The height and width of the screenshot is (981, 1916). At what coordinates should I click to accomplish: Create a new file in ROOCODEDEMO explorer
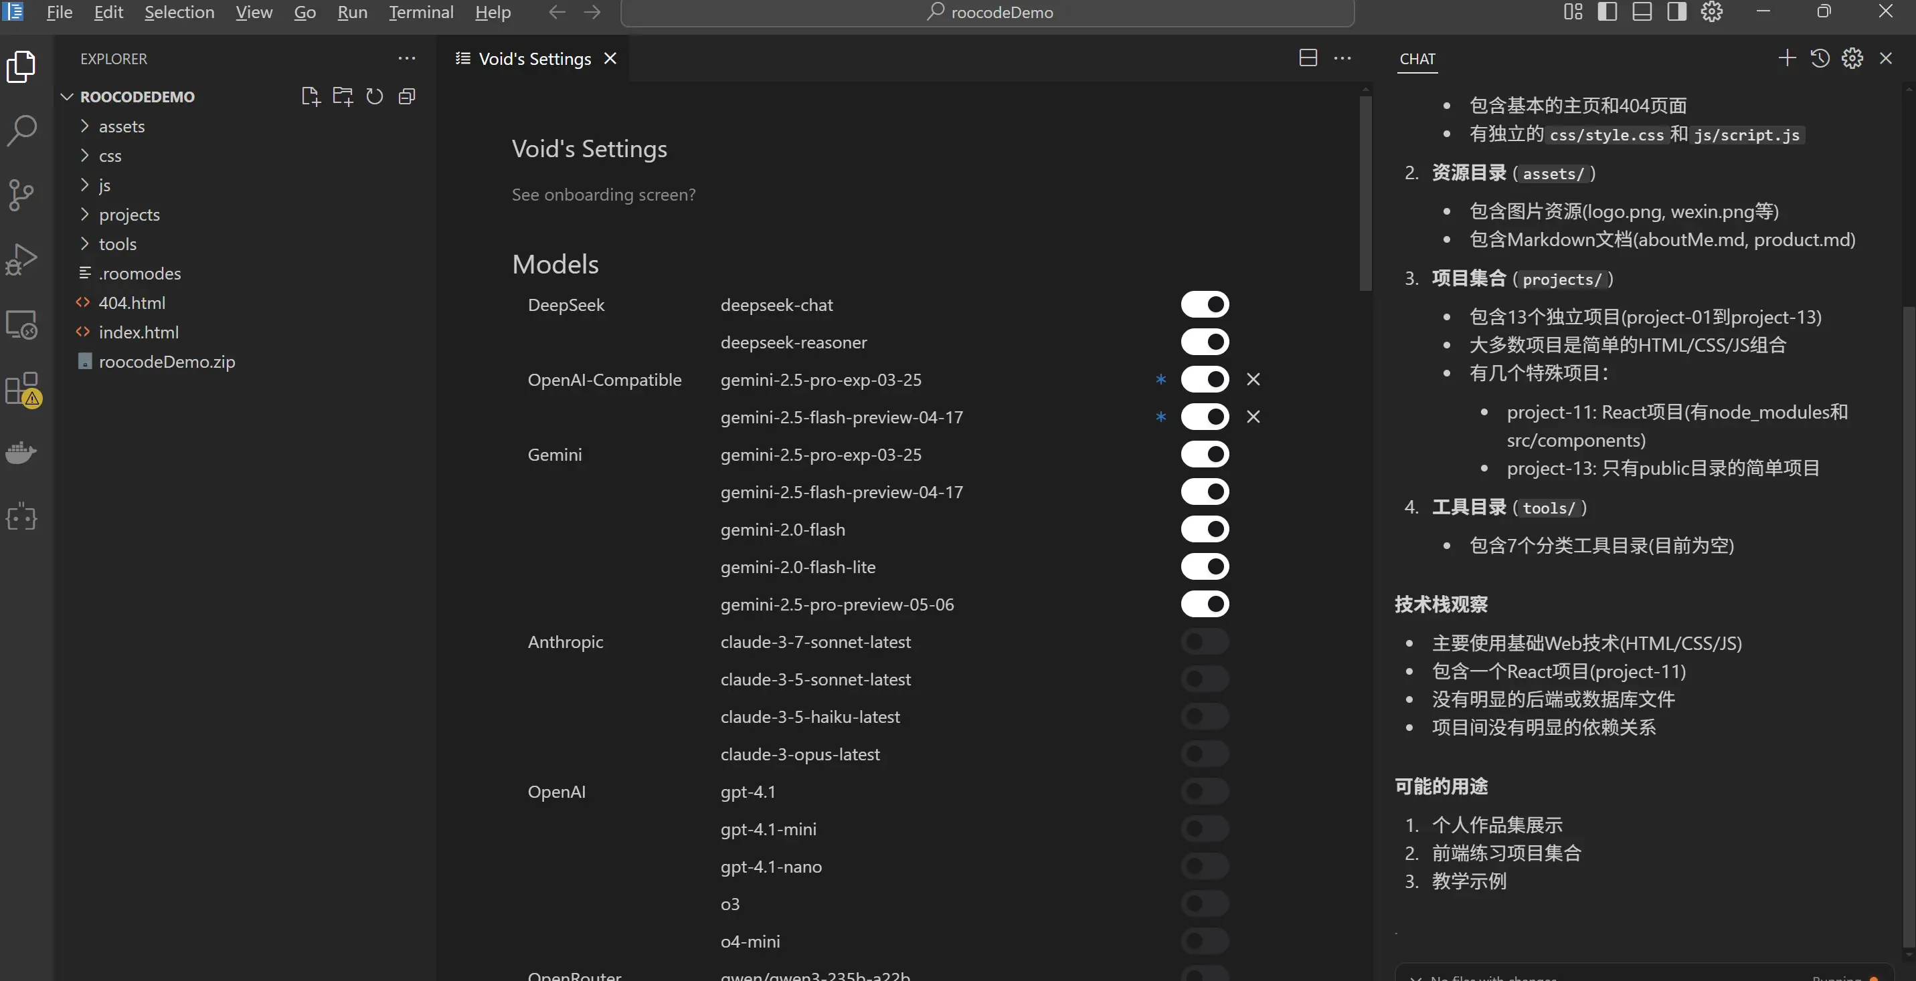click(311, 96)
